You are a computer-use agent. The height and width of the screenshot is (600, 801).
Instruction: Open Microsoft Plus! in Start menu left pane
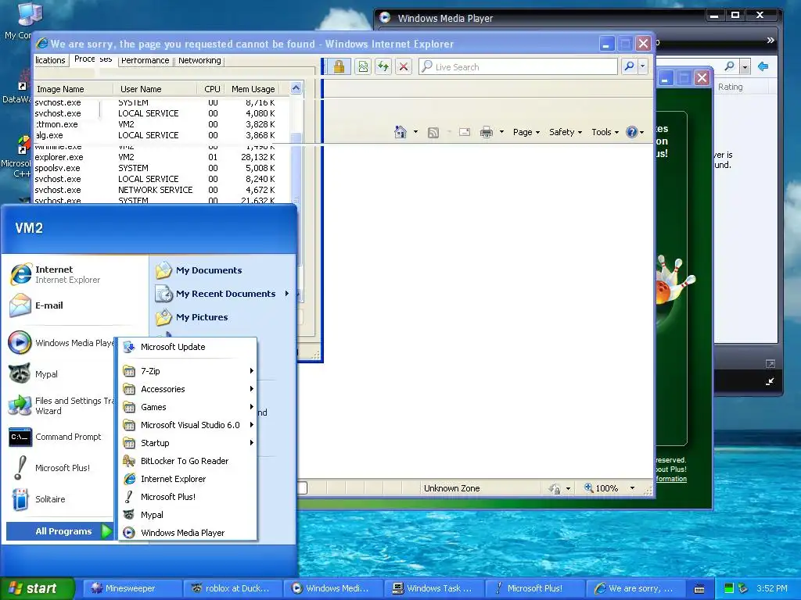(50, 468)
